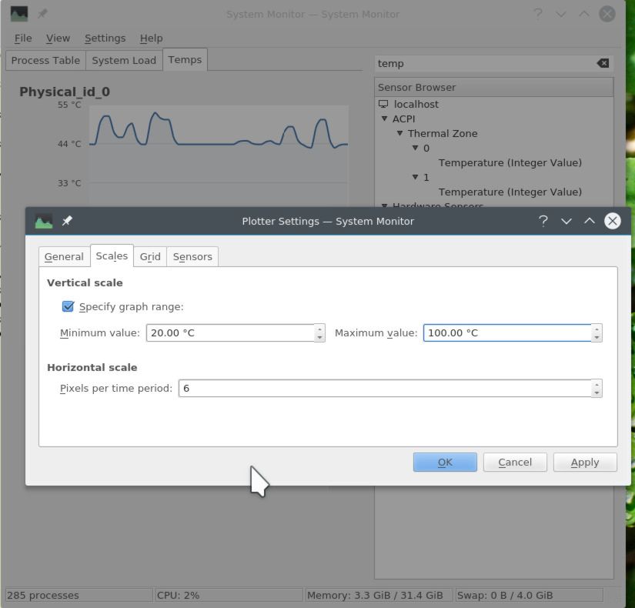635x608 pixels.
Task: Click the Sensor Browser column header
Action: tap(493, 87)
